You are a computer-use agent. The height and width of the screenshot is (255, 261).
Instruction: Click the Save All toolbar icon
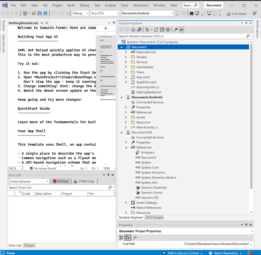click(45, 13)
